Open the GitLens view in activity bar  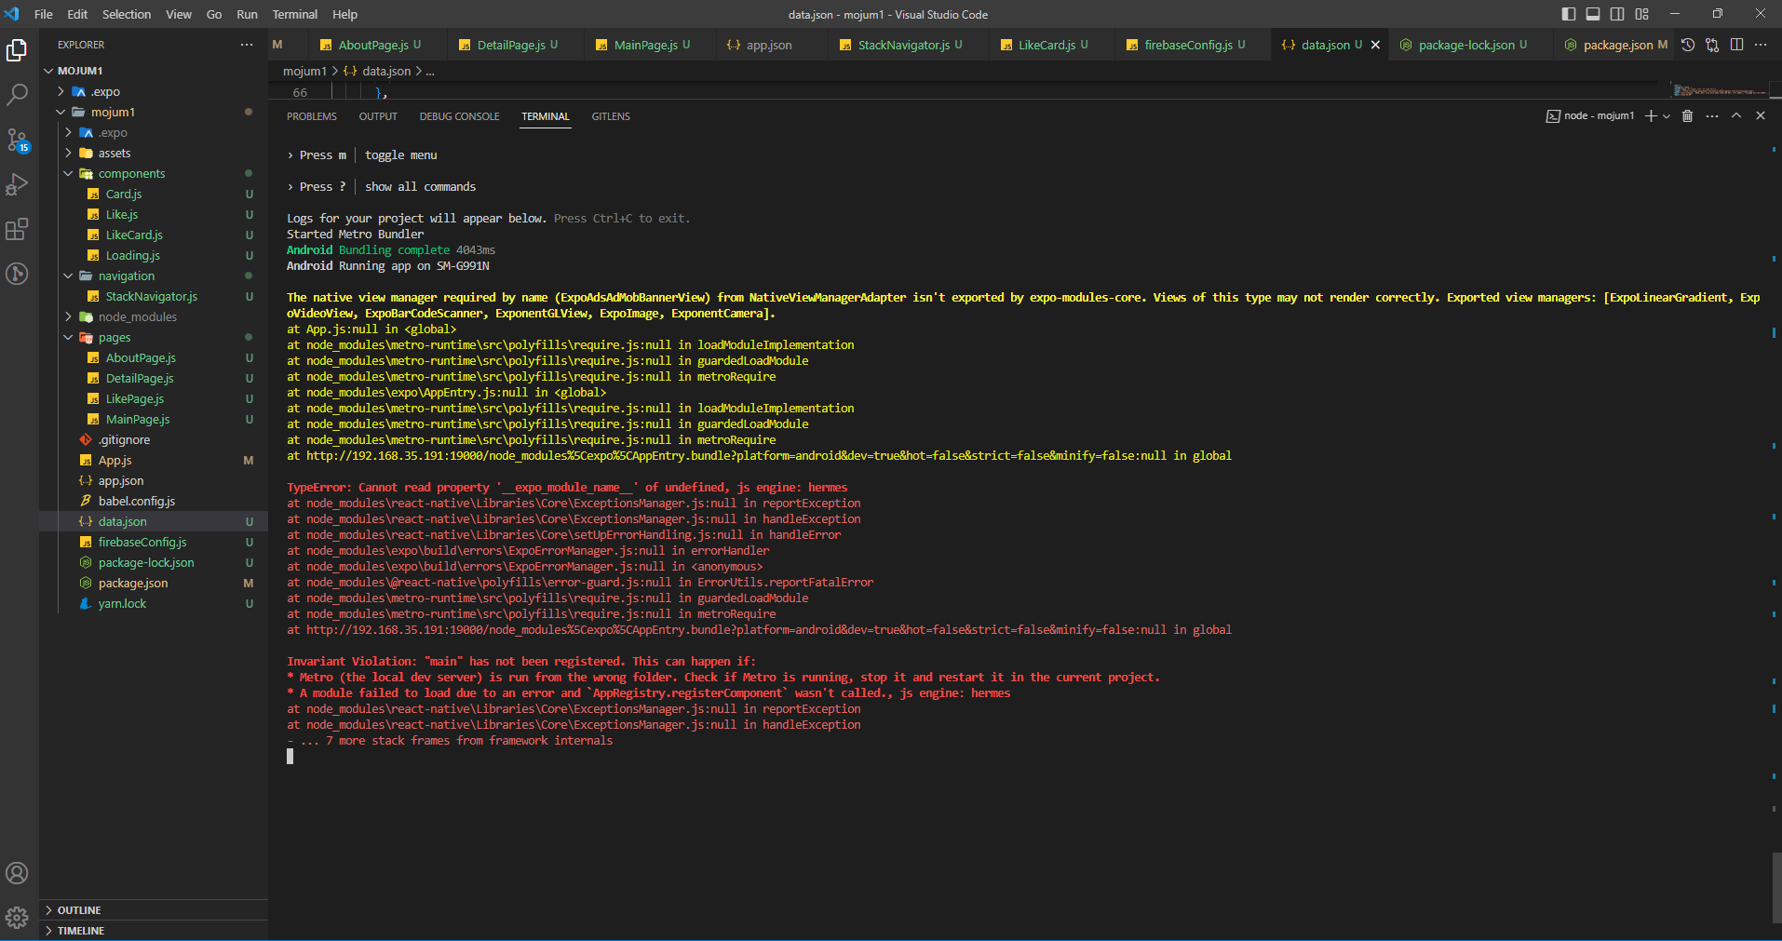[17, 274]
